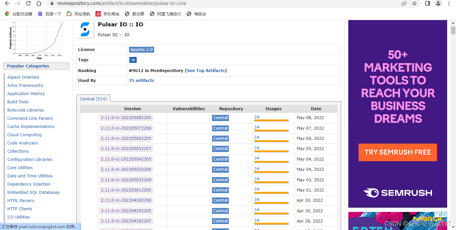This screenshot has width=456, height=230.
Task: Open the browser home page icon
Action: pyautogui.click(x=39, y=3)
